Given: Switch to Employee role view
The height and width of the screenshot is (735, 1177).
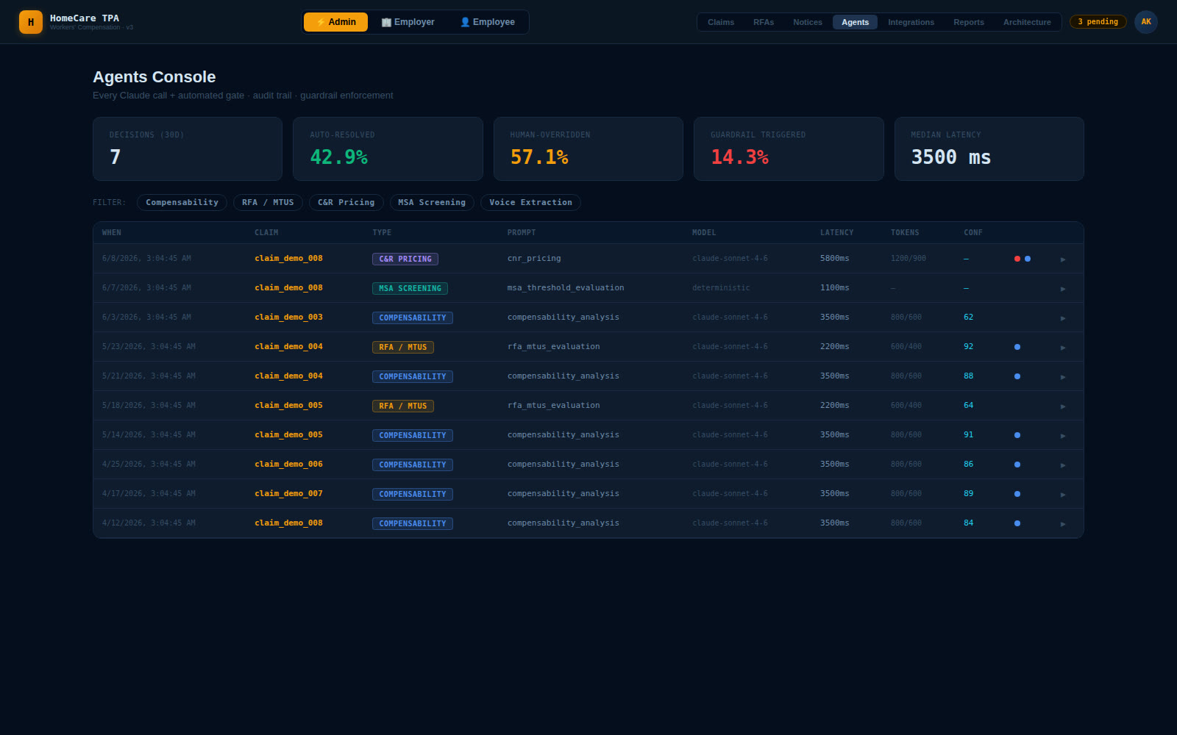Looking at the screenshot, I should pyautogui.click(x=487, y=22).
